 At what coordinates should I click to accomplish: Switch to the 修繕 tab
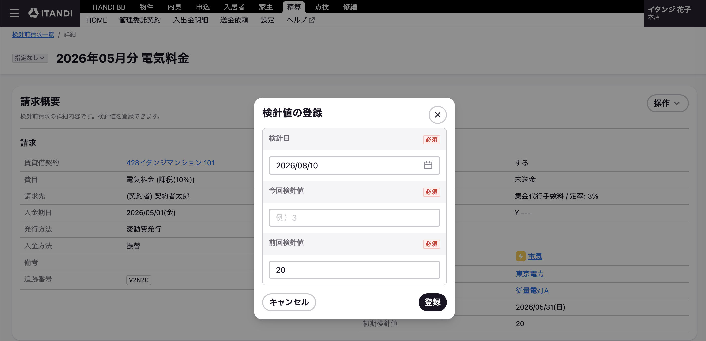350,7
